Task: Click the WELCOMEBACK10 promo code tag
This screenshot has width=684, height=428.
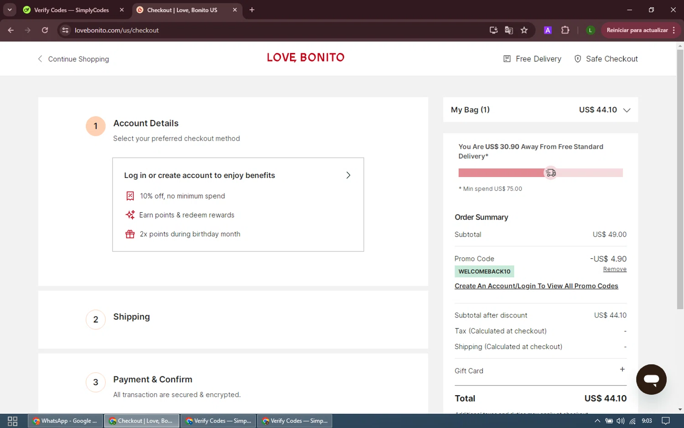Action: [x=484, y=271]
